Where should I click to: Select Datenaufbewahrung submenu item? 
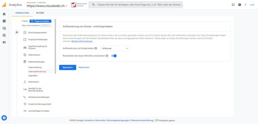click(x=37, y=71)
